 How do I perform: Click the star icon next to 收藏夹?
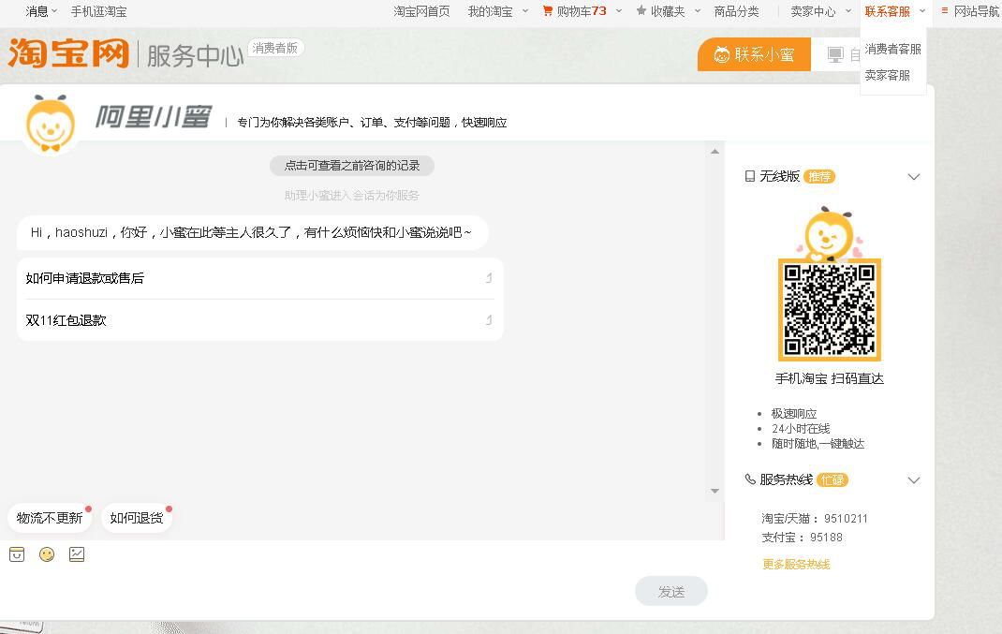pos(641,11)
